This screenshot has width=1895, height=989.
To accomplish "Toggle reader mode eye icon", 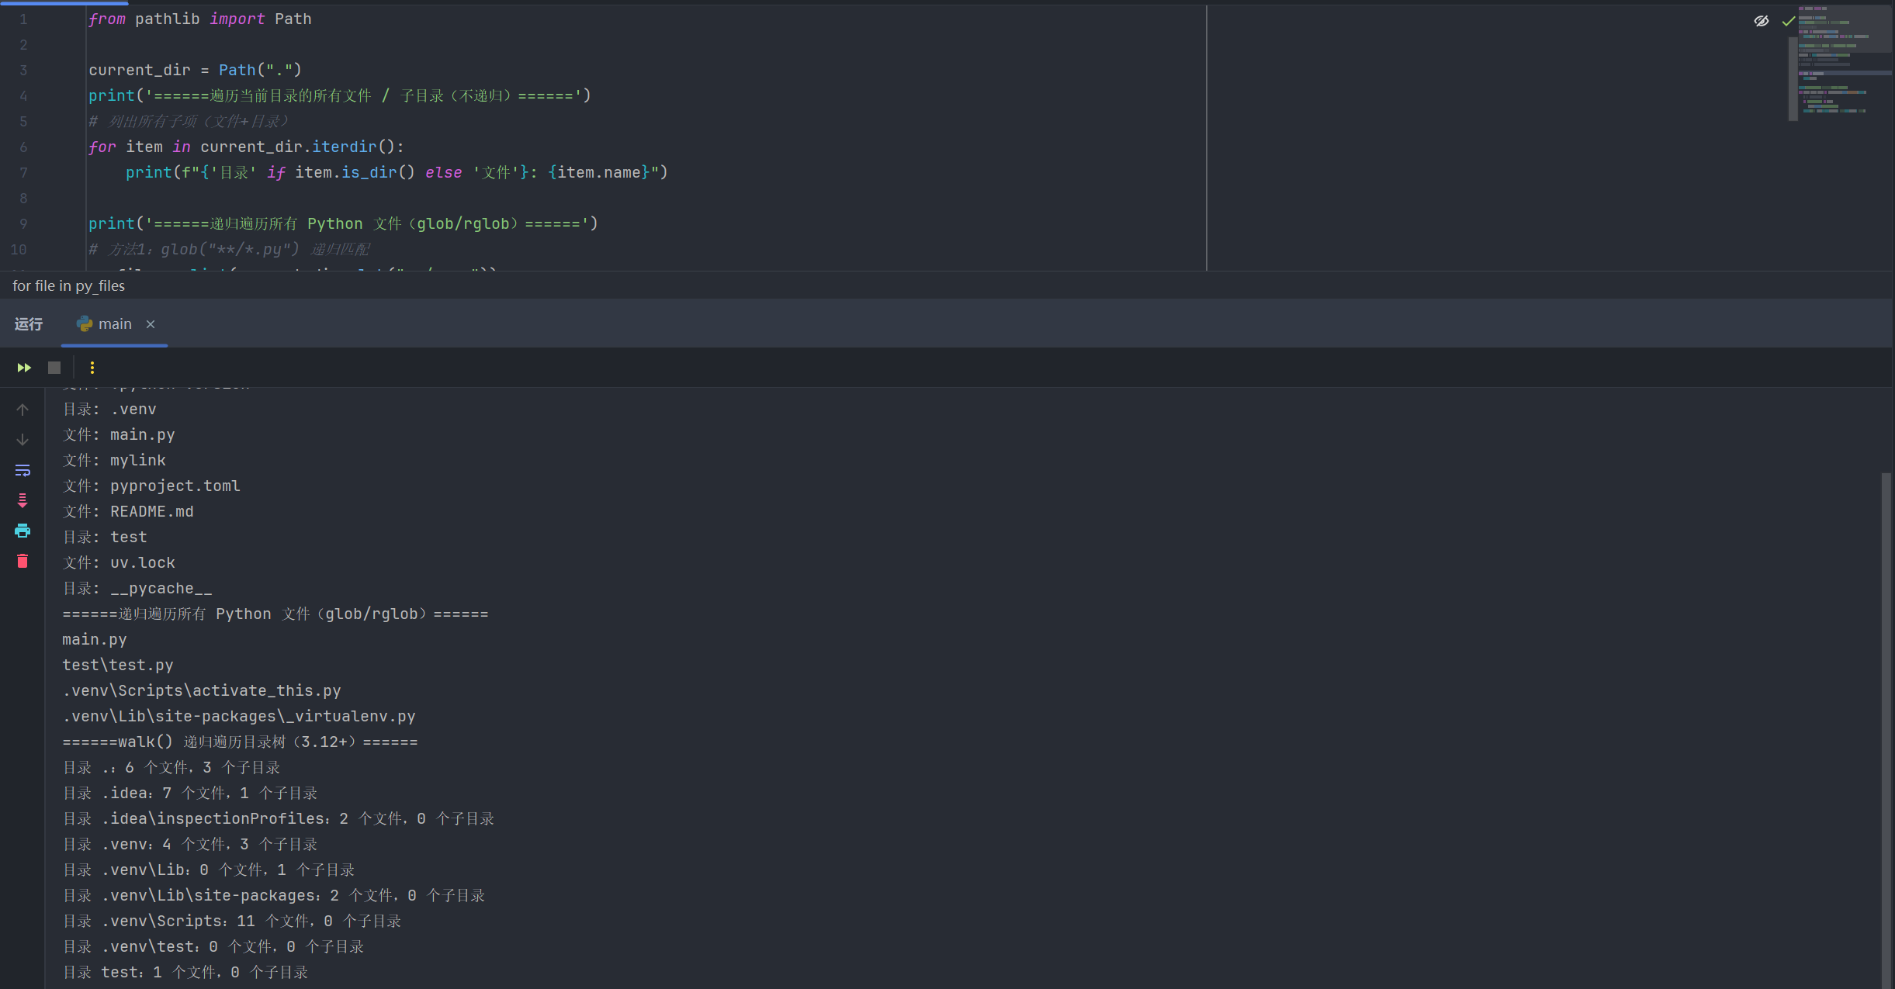I will [1762, 21].
